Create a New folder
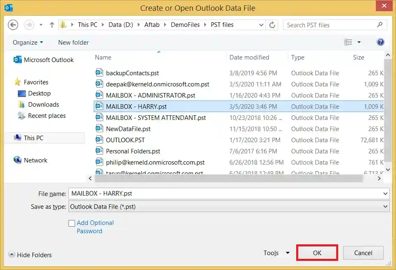The height and width of the screenshot is (270, 396). click(x=73, y=42)
